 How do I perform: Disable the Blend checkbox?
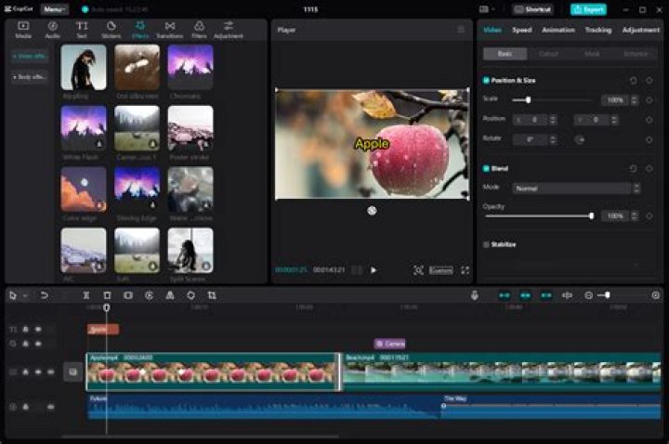click(486, 168)
